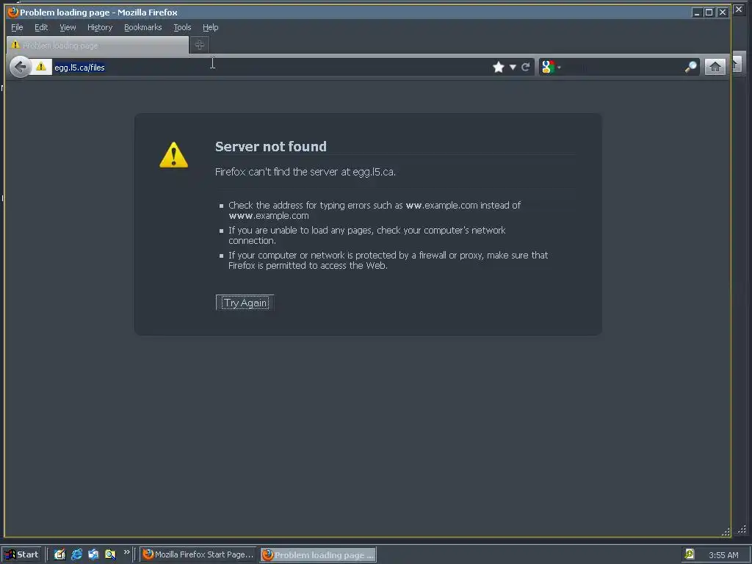Screen dimensions: 752x564
Task: Open the History menu
Action: click(100, 27)
